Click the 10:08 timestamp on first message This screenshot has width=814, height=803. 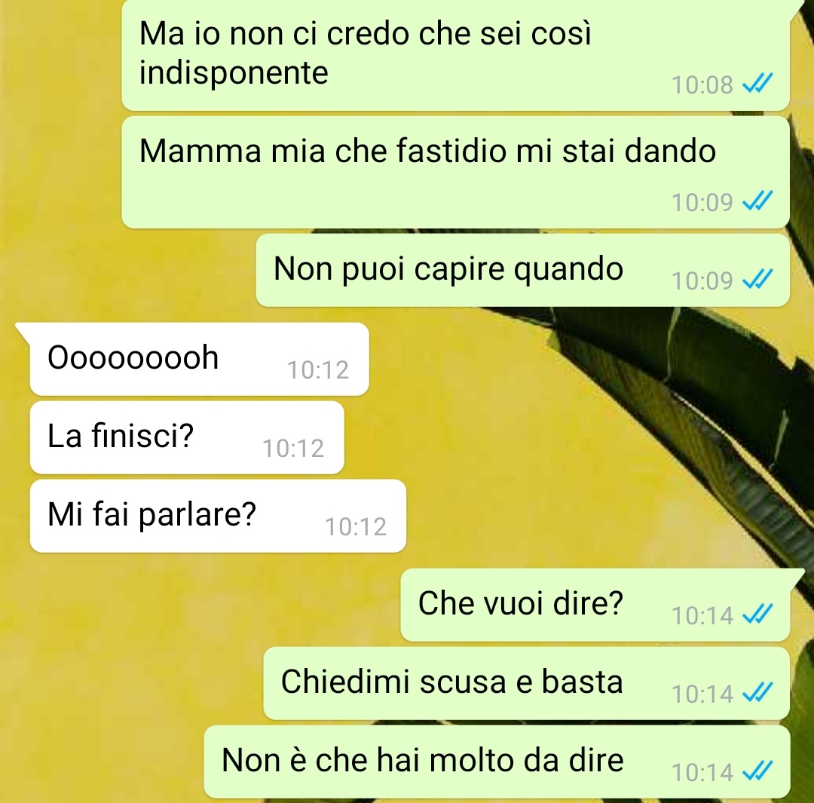[x=702, y=84]
